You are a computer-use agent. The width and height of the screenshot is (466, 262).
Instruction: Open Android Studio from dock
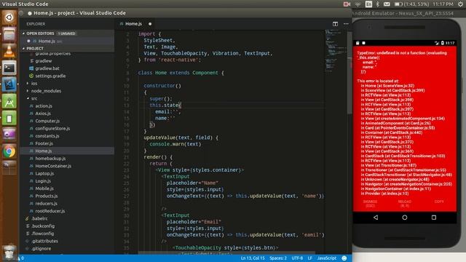[x=9, y=102]
